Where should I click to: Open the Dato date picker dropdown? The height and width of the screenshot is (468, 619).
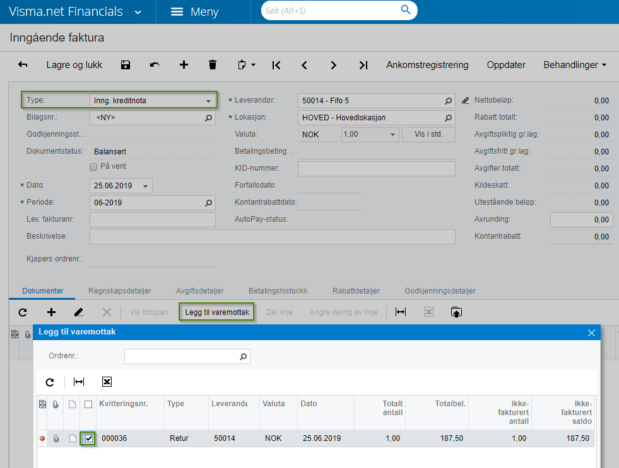146,186
